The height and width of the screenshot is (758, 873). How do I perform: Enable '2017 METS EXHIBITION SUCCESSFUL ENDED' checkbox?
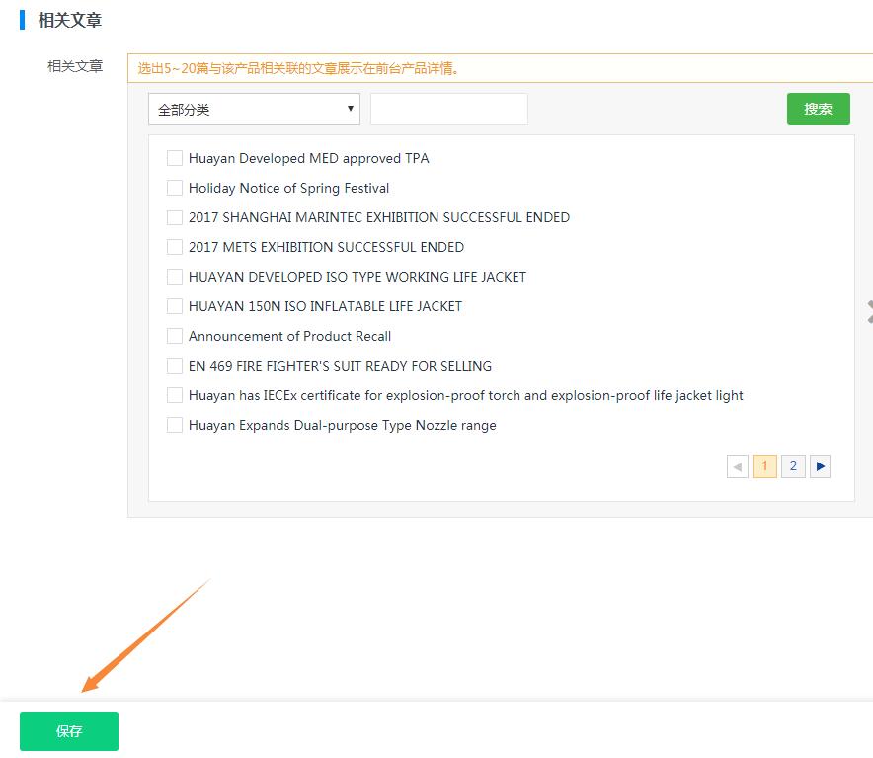[x=175, y=247]
